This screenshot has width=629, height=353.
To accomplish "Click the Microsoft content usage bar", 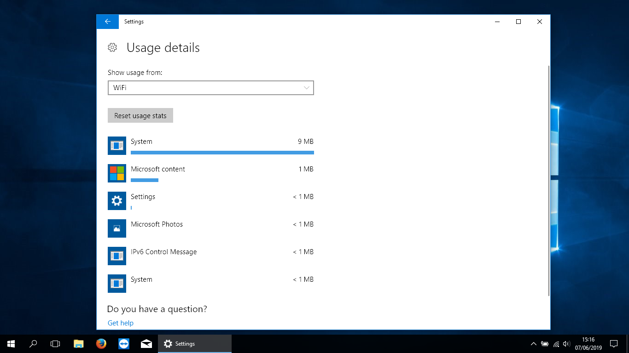I will (x=145, y=180).
